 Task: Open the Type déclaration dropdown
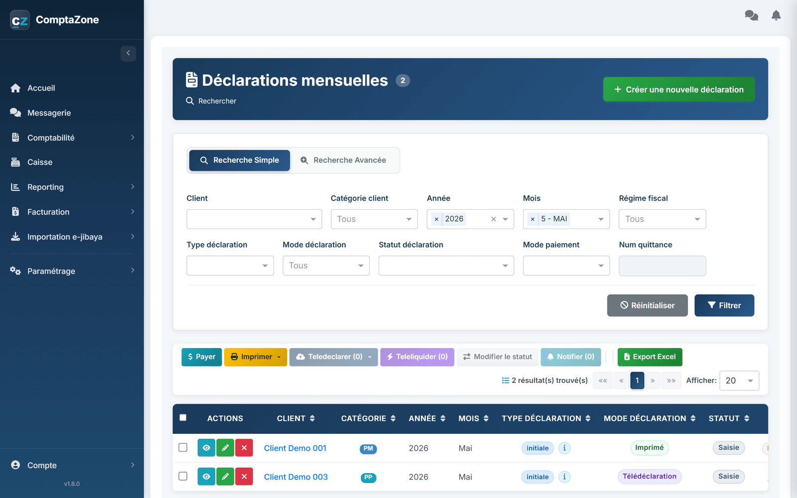(x=230, y=265)
